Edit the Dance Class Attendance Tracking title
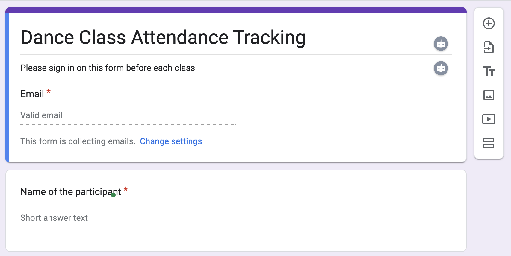511x256 pixels. (163, 37)
